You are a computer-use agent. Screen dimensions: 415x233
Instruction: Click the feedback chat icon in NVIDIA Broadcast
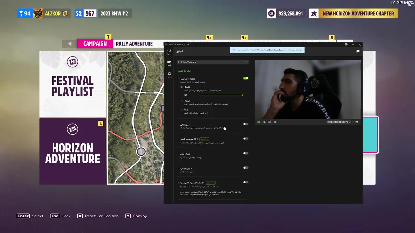358,51
